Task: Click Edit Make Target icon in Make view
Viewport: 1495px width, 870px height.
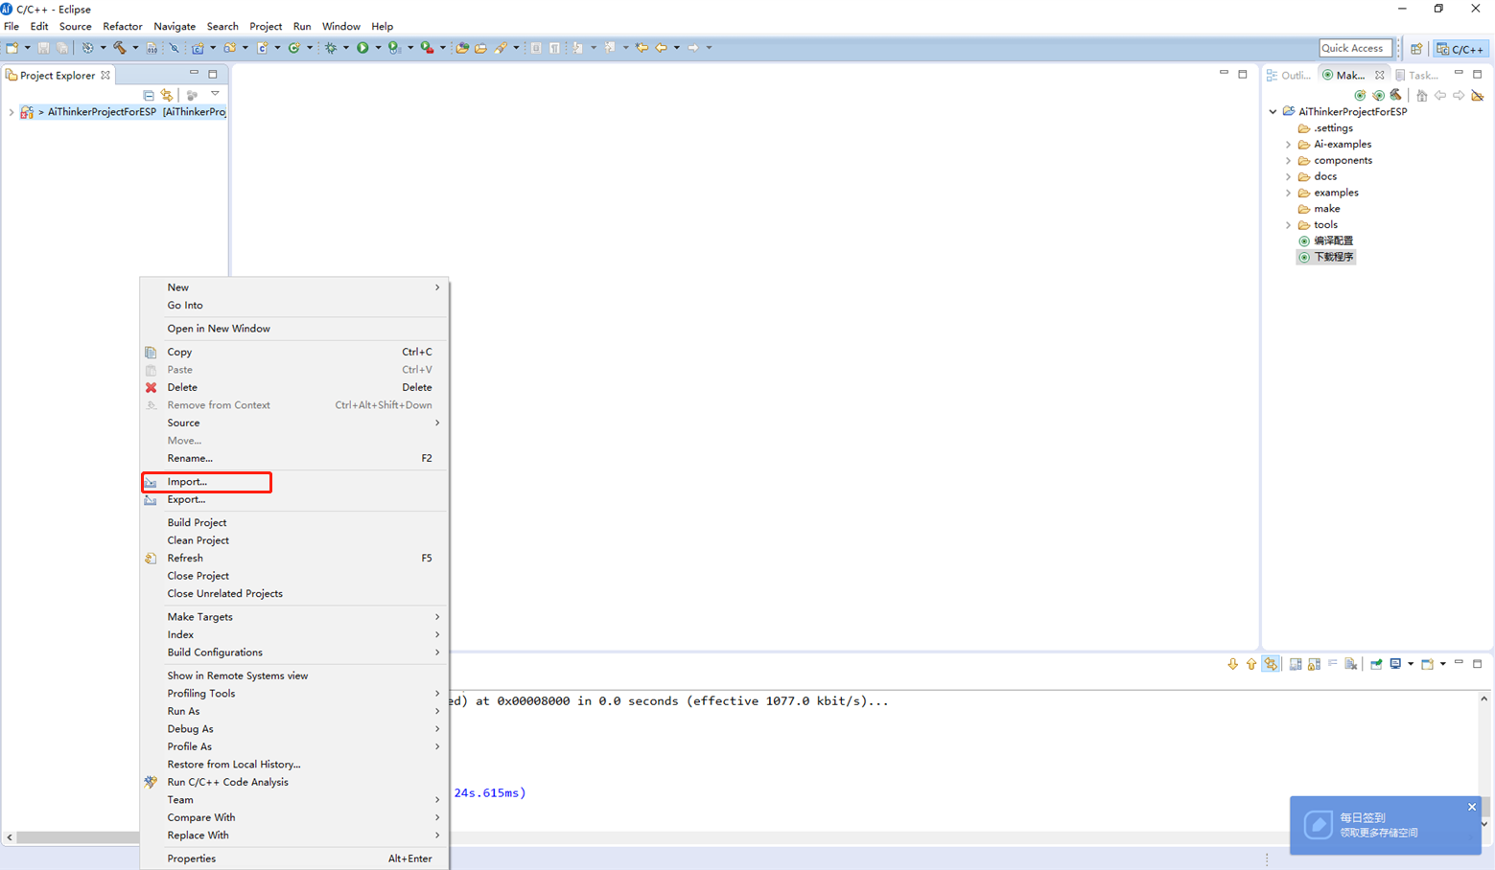Action: (x=1378, y=95)
